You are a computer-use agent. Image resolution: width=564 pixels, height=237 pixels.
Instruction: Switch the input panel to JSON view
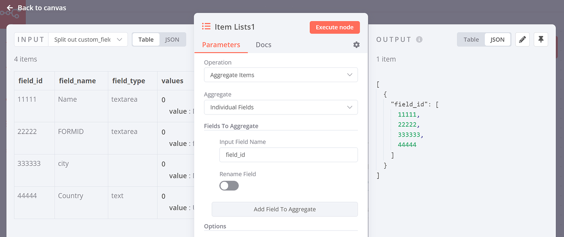(172, 39)
